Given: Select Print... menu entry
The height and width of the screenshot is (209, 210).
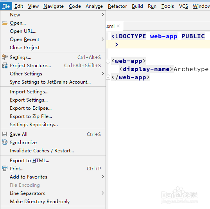Looking at the screenshot, I should [53, 169].
